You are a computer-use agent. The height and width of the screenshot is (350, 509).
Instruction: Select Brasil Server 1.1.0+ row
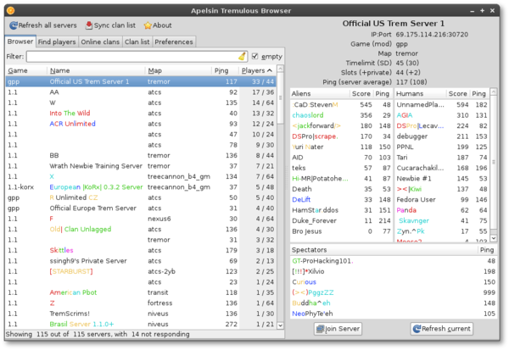pos(141,324)
